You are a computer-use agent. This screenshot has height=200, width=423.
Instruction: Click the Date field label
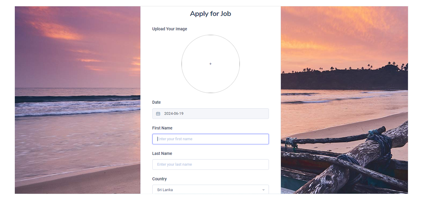[157, 102]
